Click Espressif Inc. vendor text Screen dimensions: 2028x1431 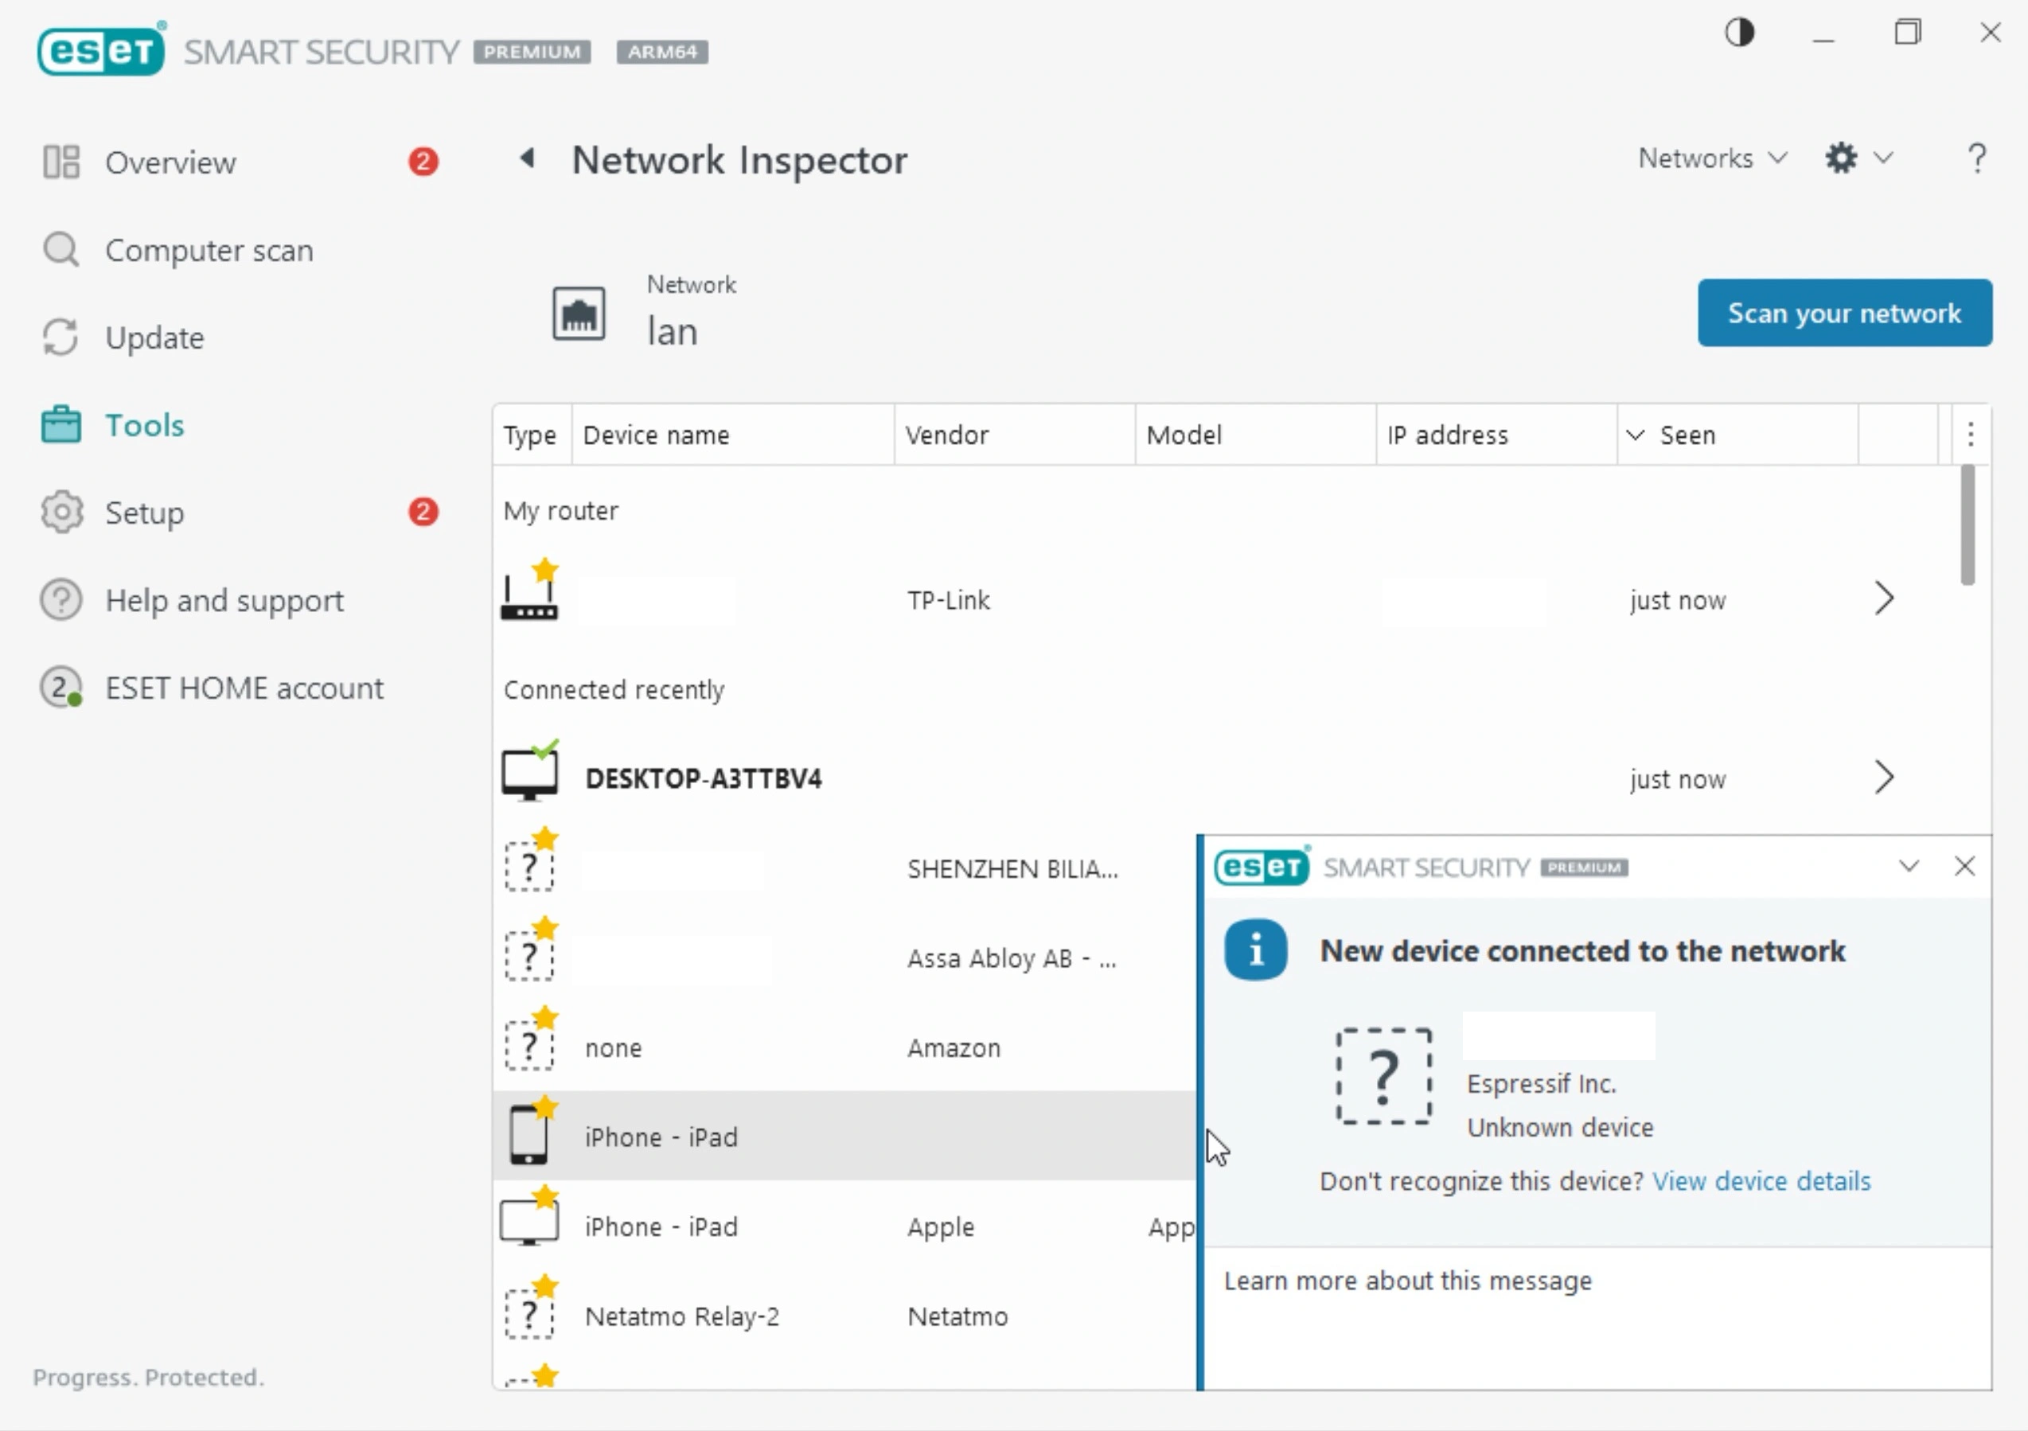1542,1084
